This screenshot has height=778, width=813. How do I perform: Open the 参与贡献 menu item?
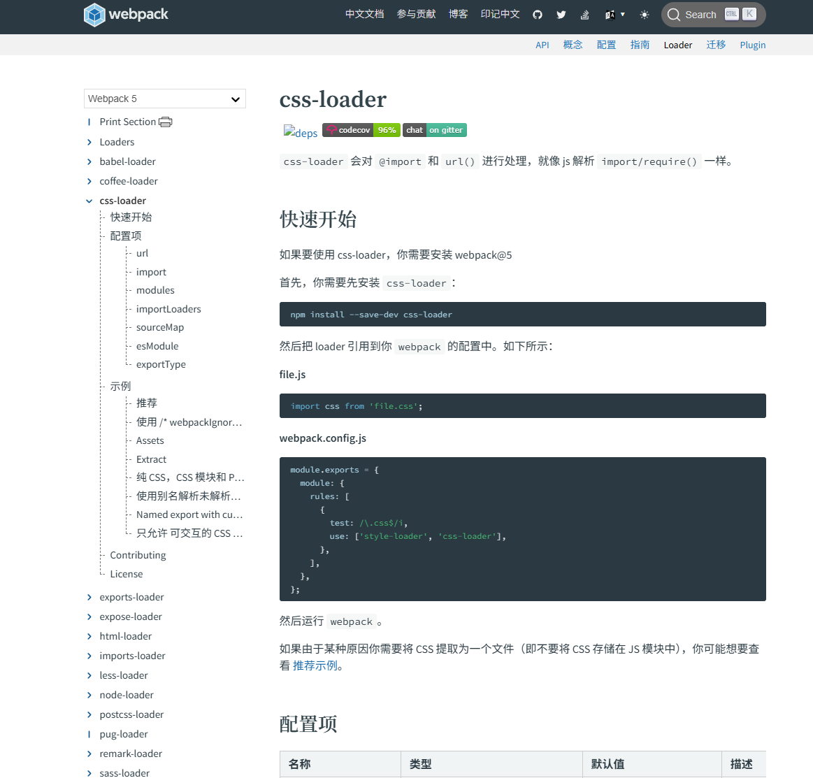pos(417,14)
